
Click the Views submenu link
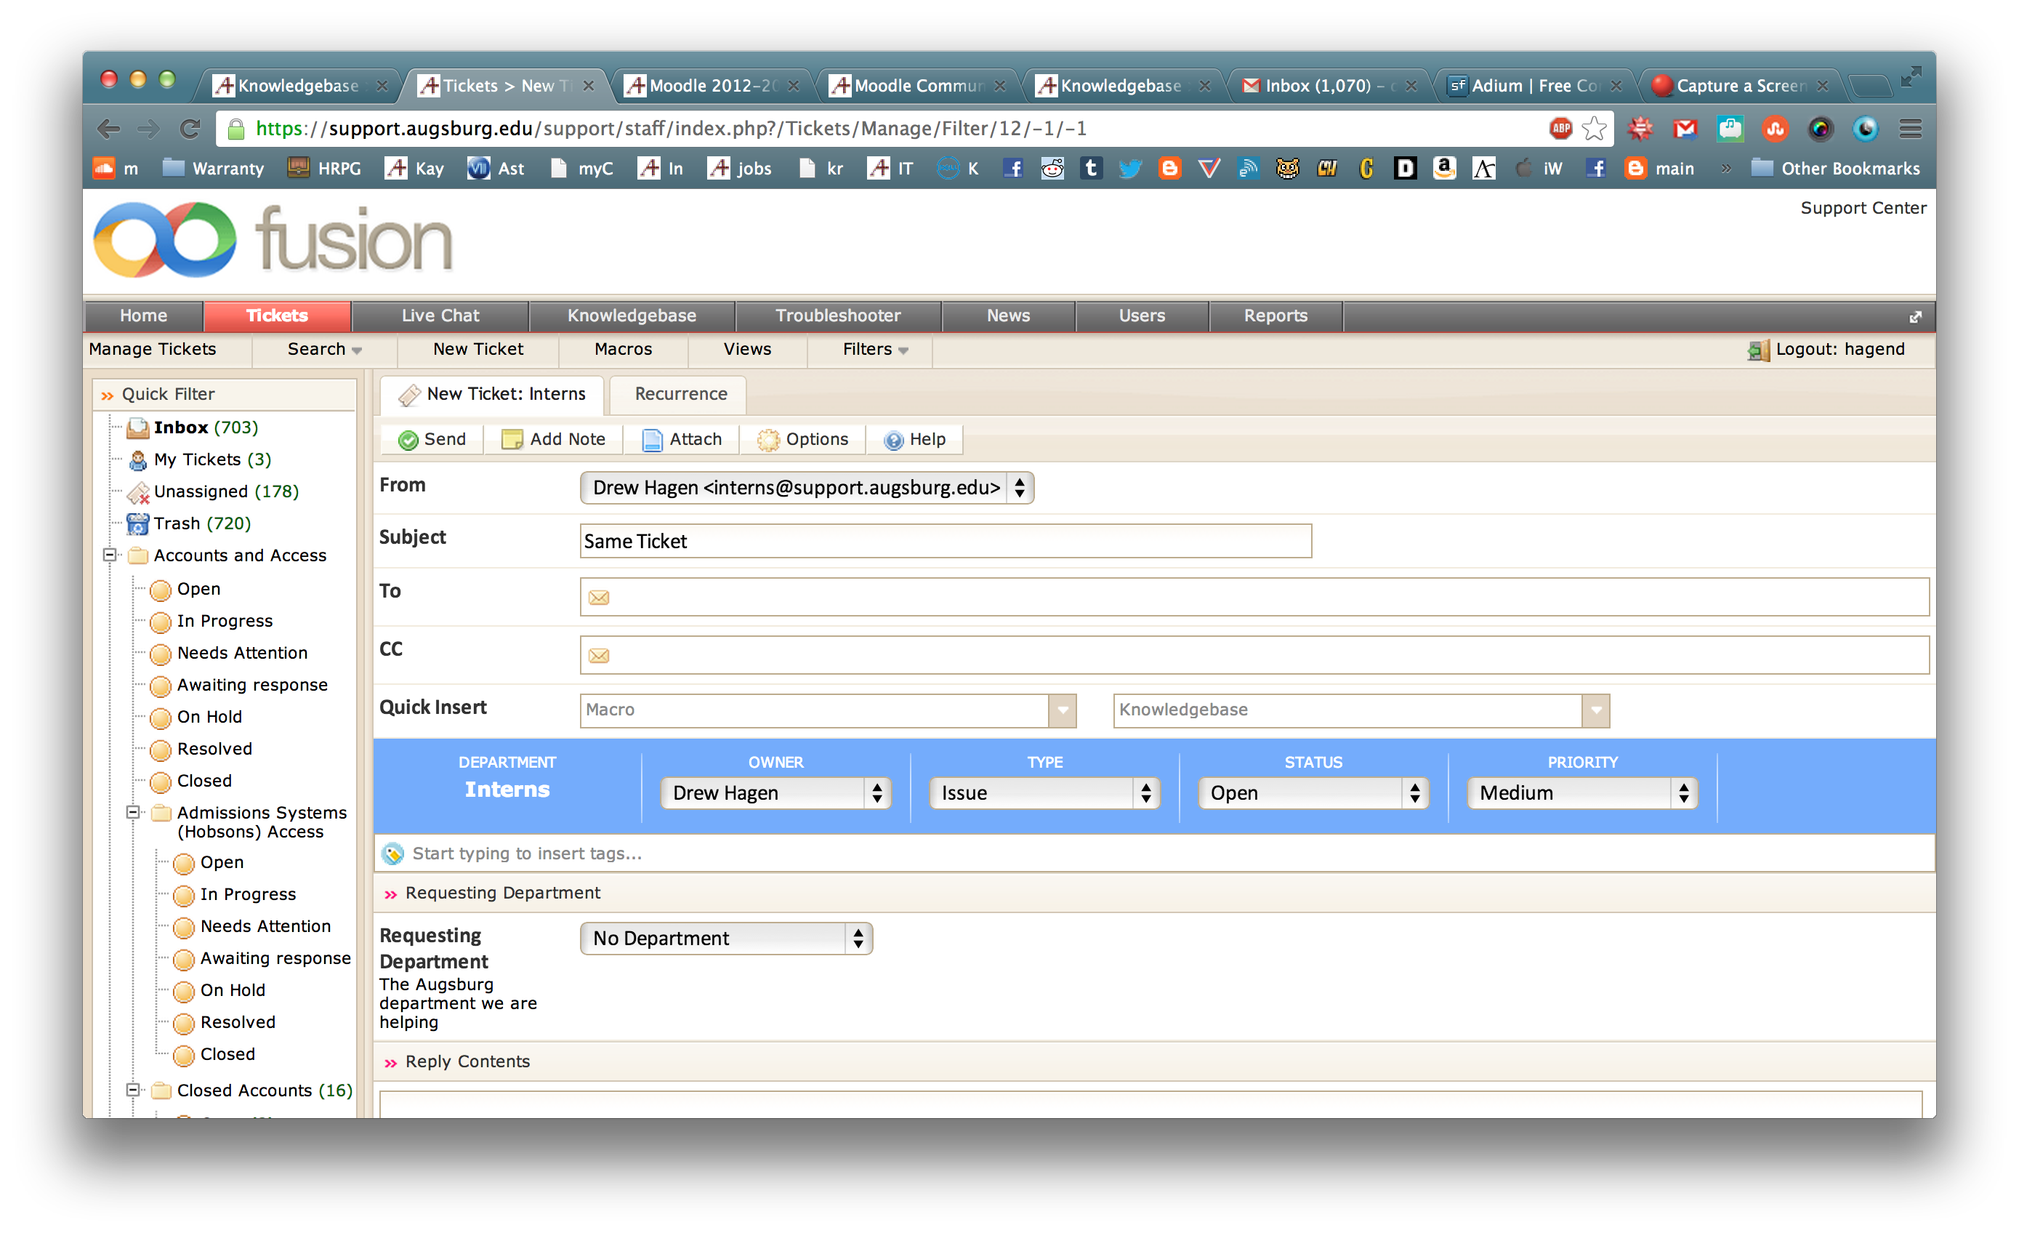pos(746,349)
